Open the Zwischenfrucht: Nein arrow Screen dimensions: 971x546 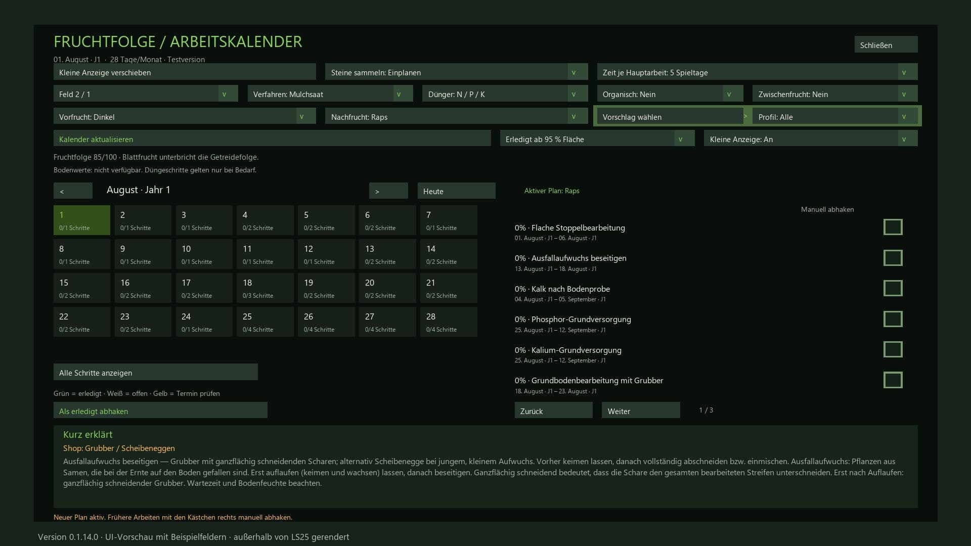click(904, 94)
